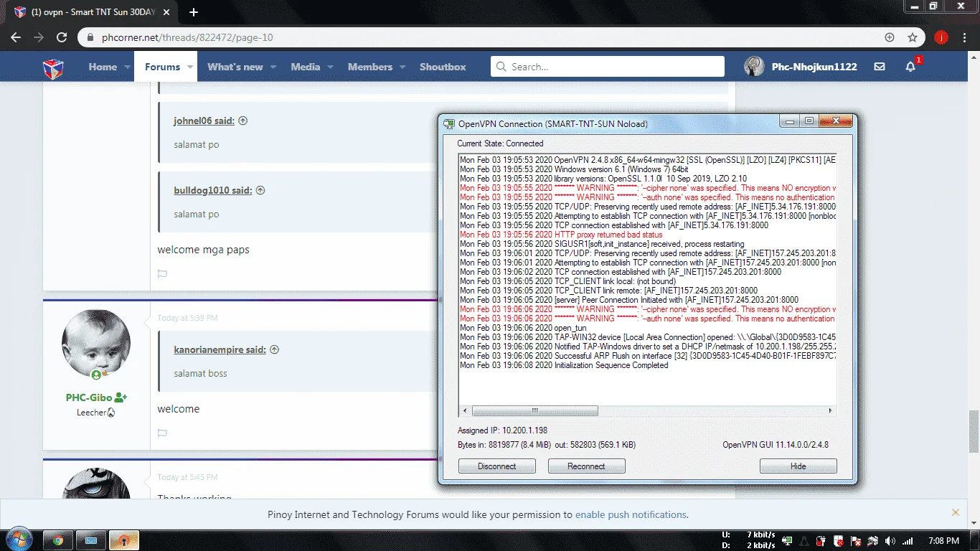Open the Shoutbox nav item

(443, 67)
